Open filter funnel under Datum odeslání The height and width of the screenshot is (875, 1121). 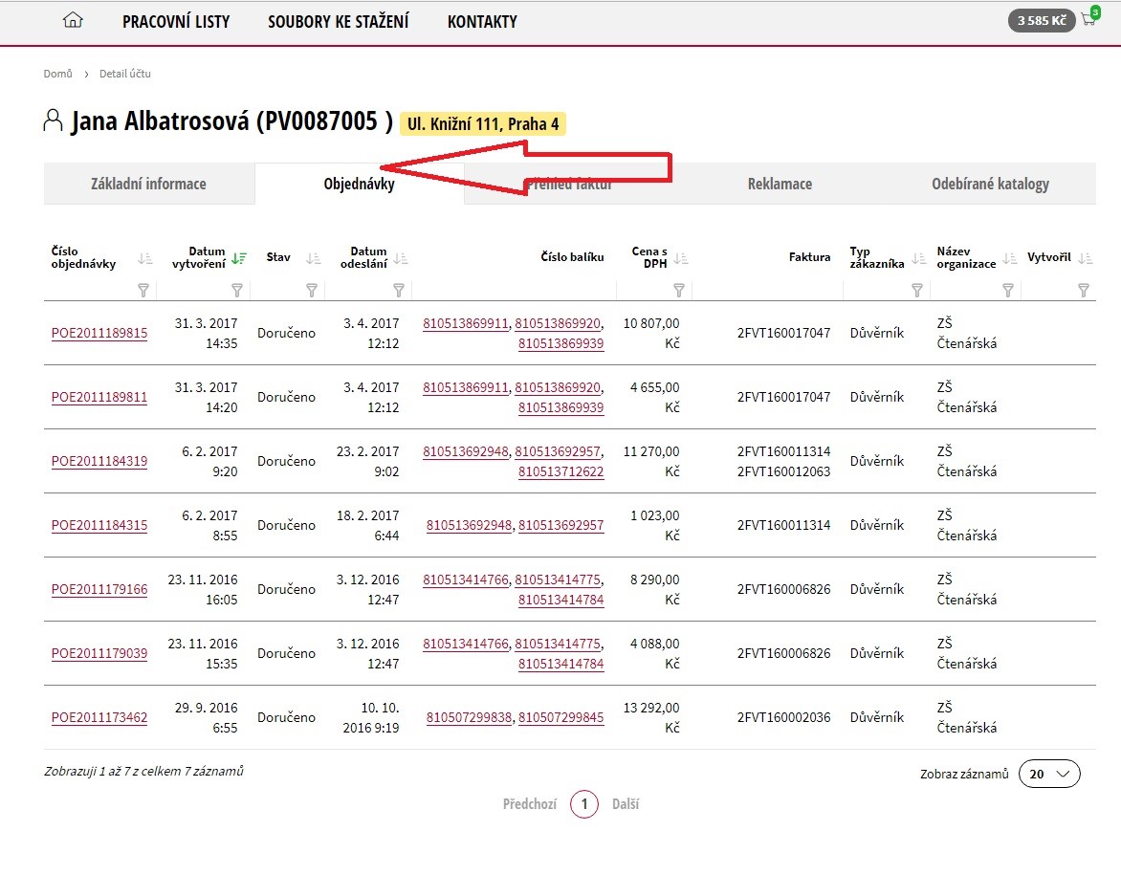pos(399,290)
